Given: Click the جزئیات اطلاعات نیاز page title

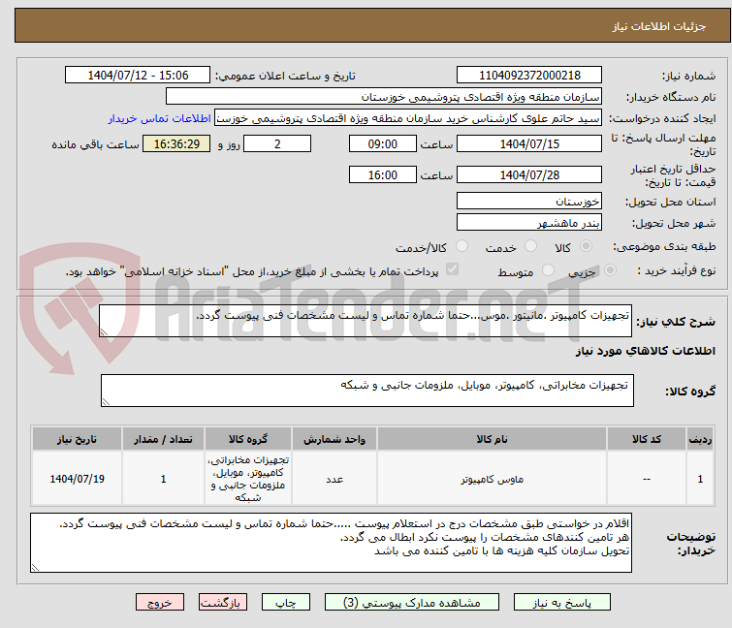Looking at the screenshot, I should (658, 26).
